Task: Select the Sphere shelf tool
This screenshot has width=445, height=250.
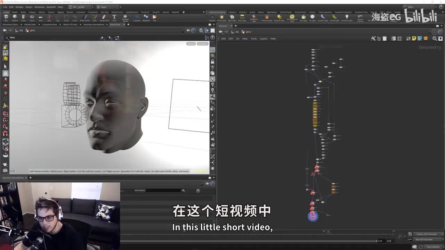Action: pos(15,18)
